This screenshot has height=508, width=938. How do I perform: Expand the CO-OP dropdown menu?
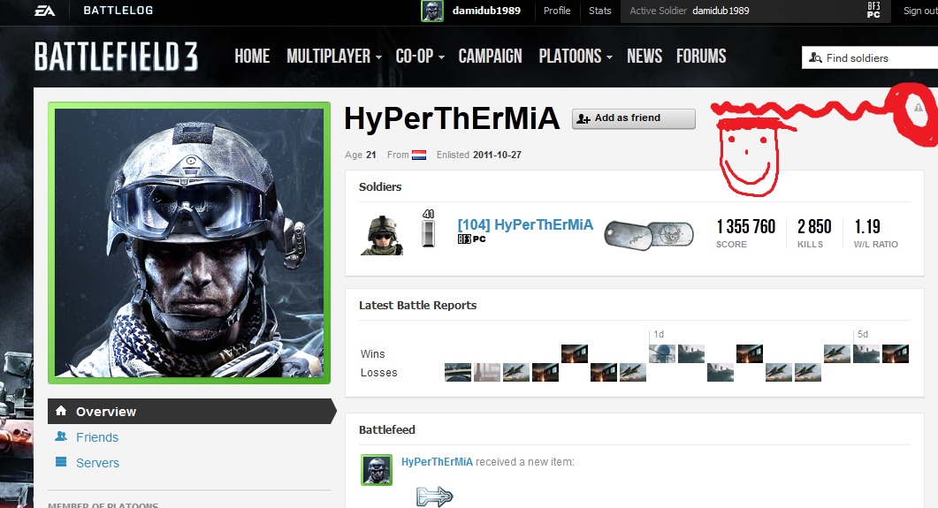(420, 57)
